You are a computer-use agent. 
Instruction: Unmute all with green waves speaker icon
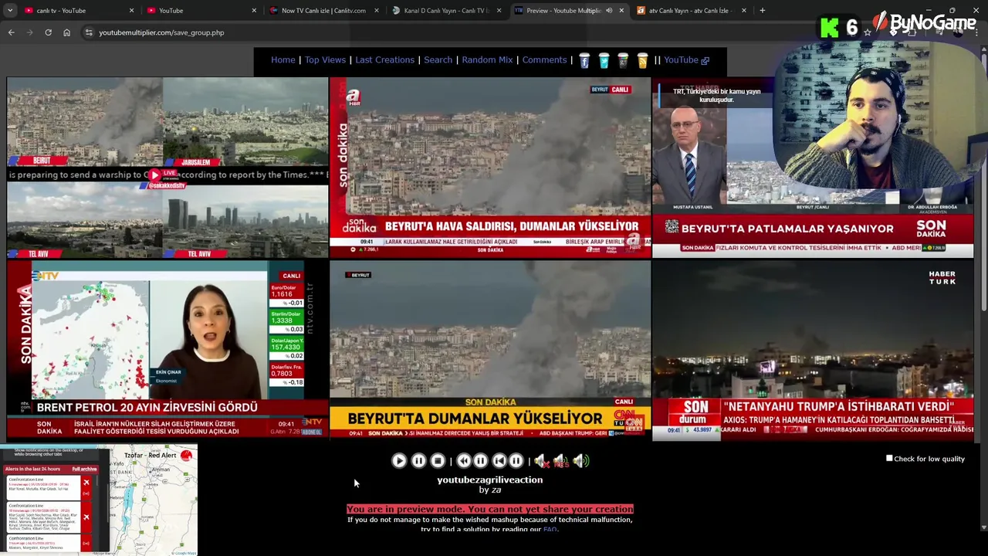pyautogui.click(x=581, y=461)
